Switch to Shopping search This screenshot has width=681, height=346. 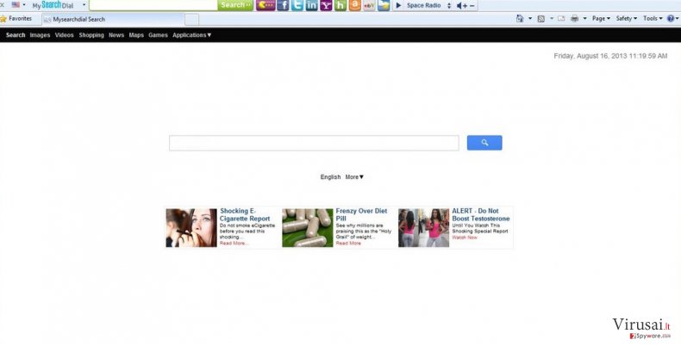coord(91,35)
